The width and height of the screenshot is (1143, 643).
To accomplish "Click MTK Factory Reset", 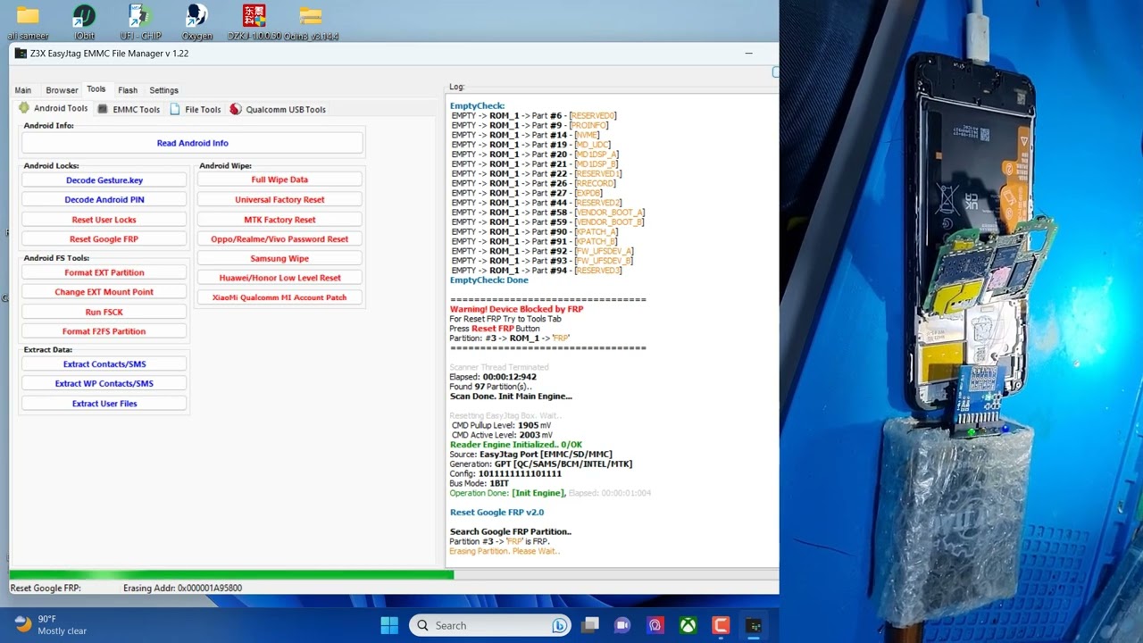I will click(x=279, y=220).
